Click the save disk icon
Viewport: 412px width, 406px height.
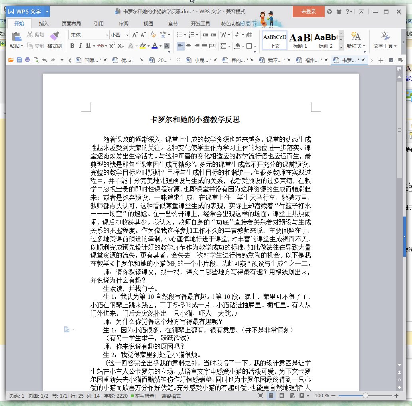pos(20,61)
